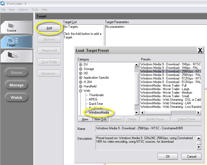207x165 pixels.
Task: Click the preset Name field
Action: click(x=149, y=129)
